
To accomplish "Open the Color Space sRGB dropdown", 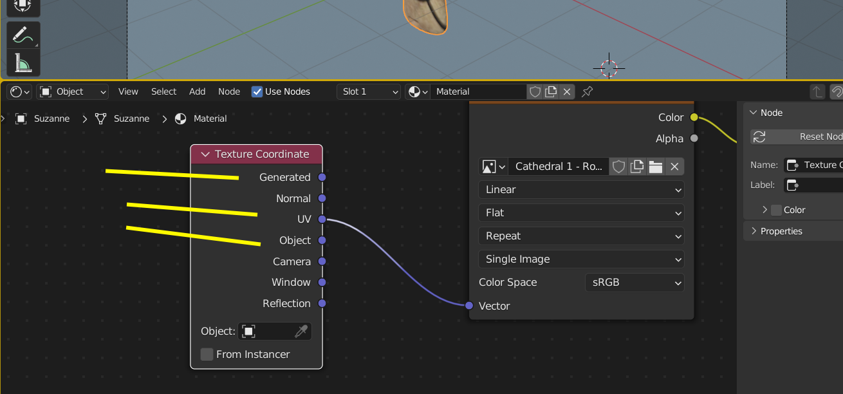I will point(634,282).
